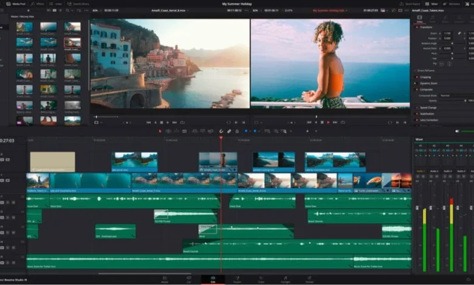
Task: Open the Composite Mode dropdown
Action: click(451, 95)
